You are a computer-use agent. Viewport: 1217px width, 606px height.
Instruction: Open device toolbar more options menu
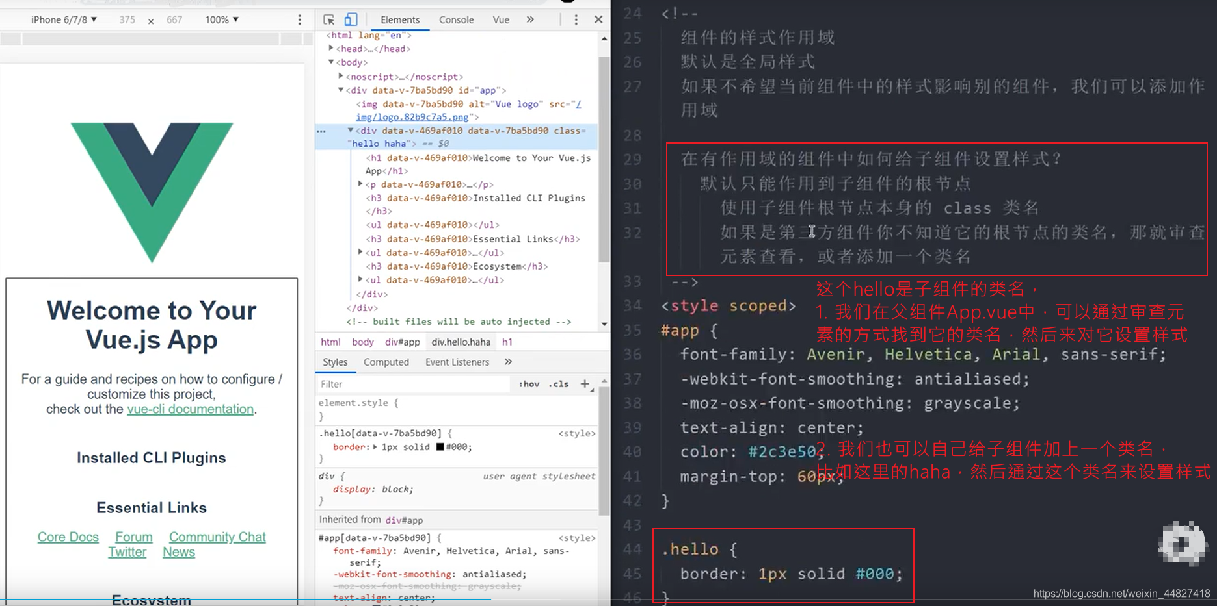tap(300, 19)
